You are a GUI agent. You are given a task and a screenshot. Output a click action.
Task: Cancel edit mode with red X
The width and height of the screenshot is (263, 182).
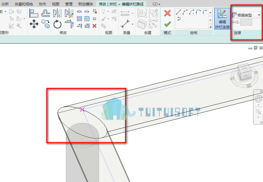tap(167, 13)
